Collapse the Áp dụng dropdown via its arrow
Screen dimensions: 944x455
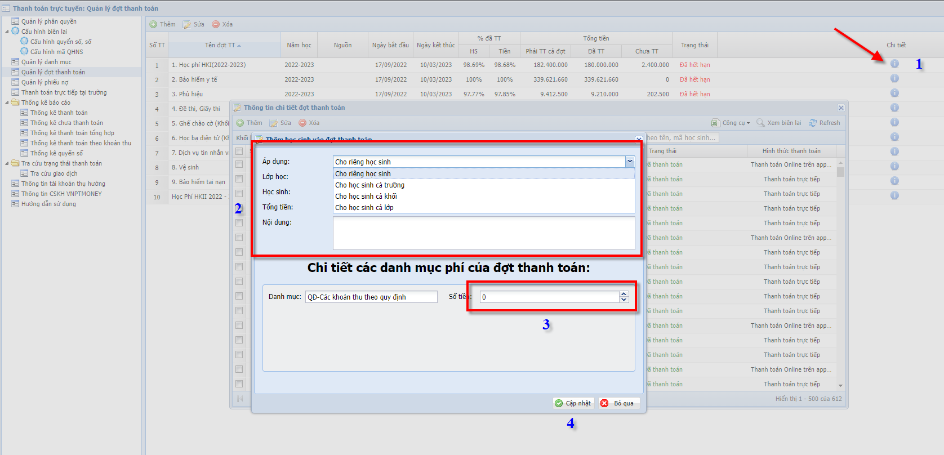click(x=630, y=162)
